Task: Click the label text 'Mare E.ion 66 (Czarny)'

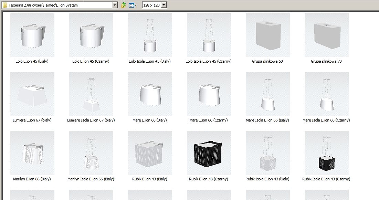Action: (x=209, y=120)
